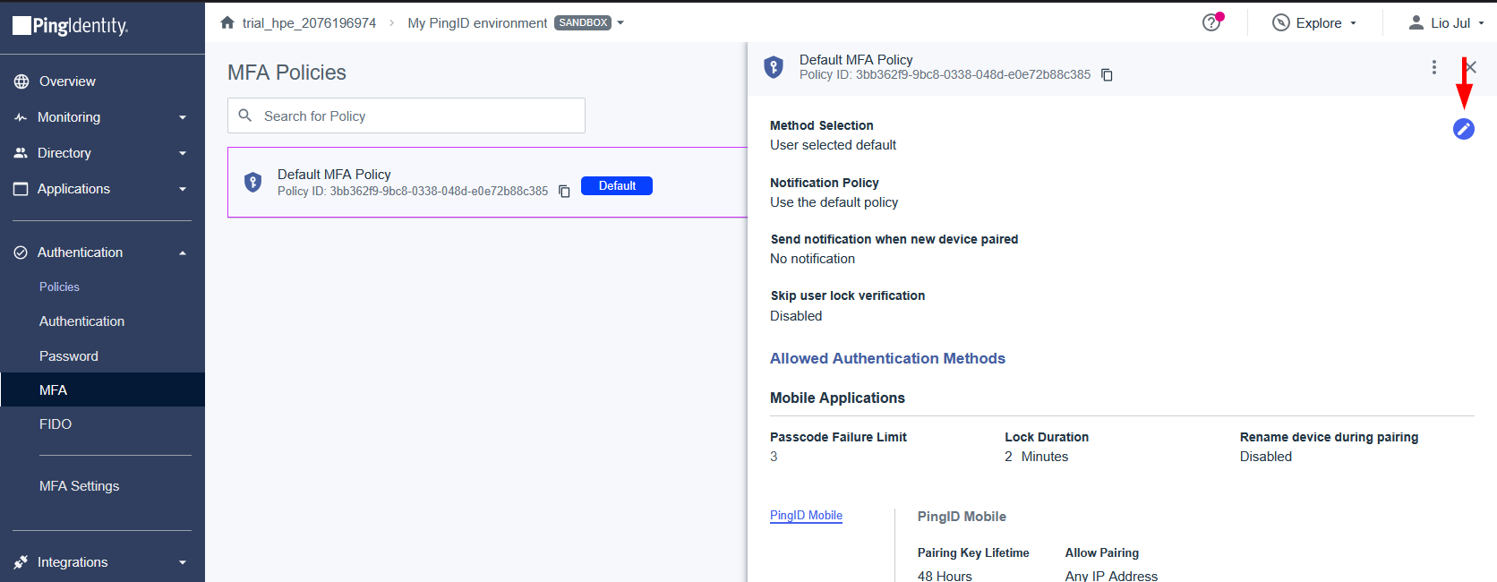
Task: Click the PingID Mobile link
Action: click(x=806, y=516)
